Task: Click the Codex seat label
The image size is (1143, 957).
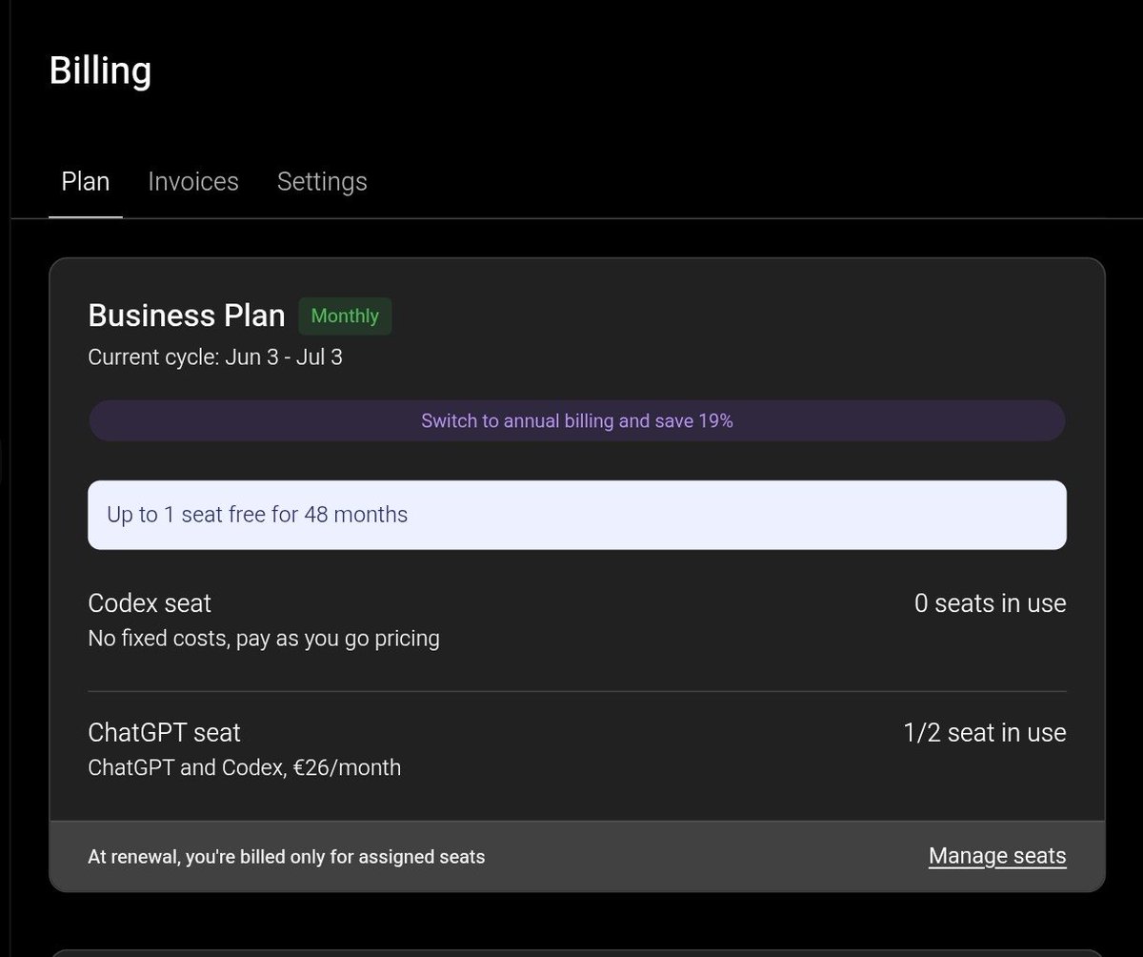Action: [150, 603]
